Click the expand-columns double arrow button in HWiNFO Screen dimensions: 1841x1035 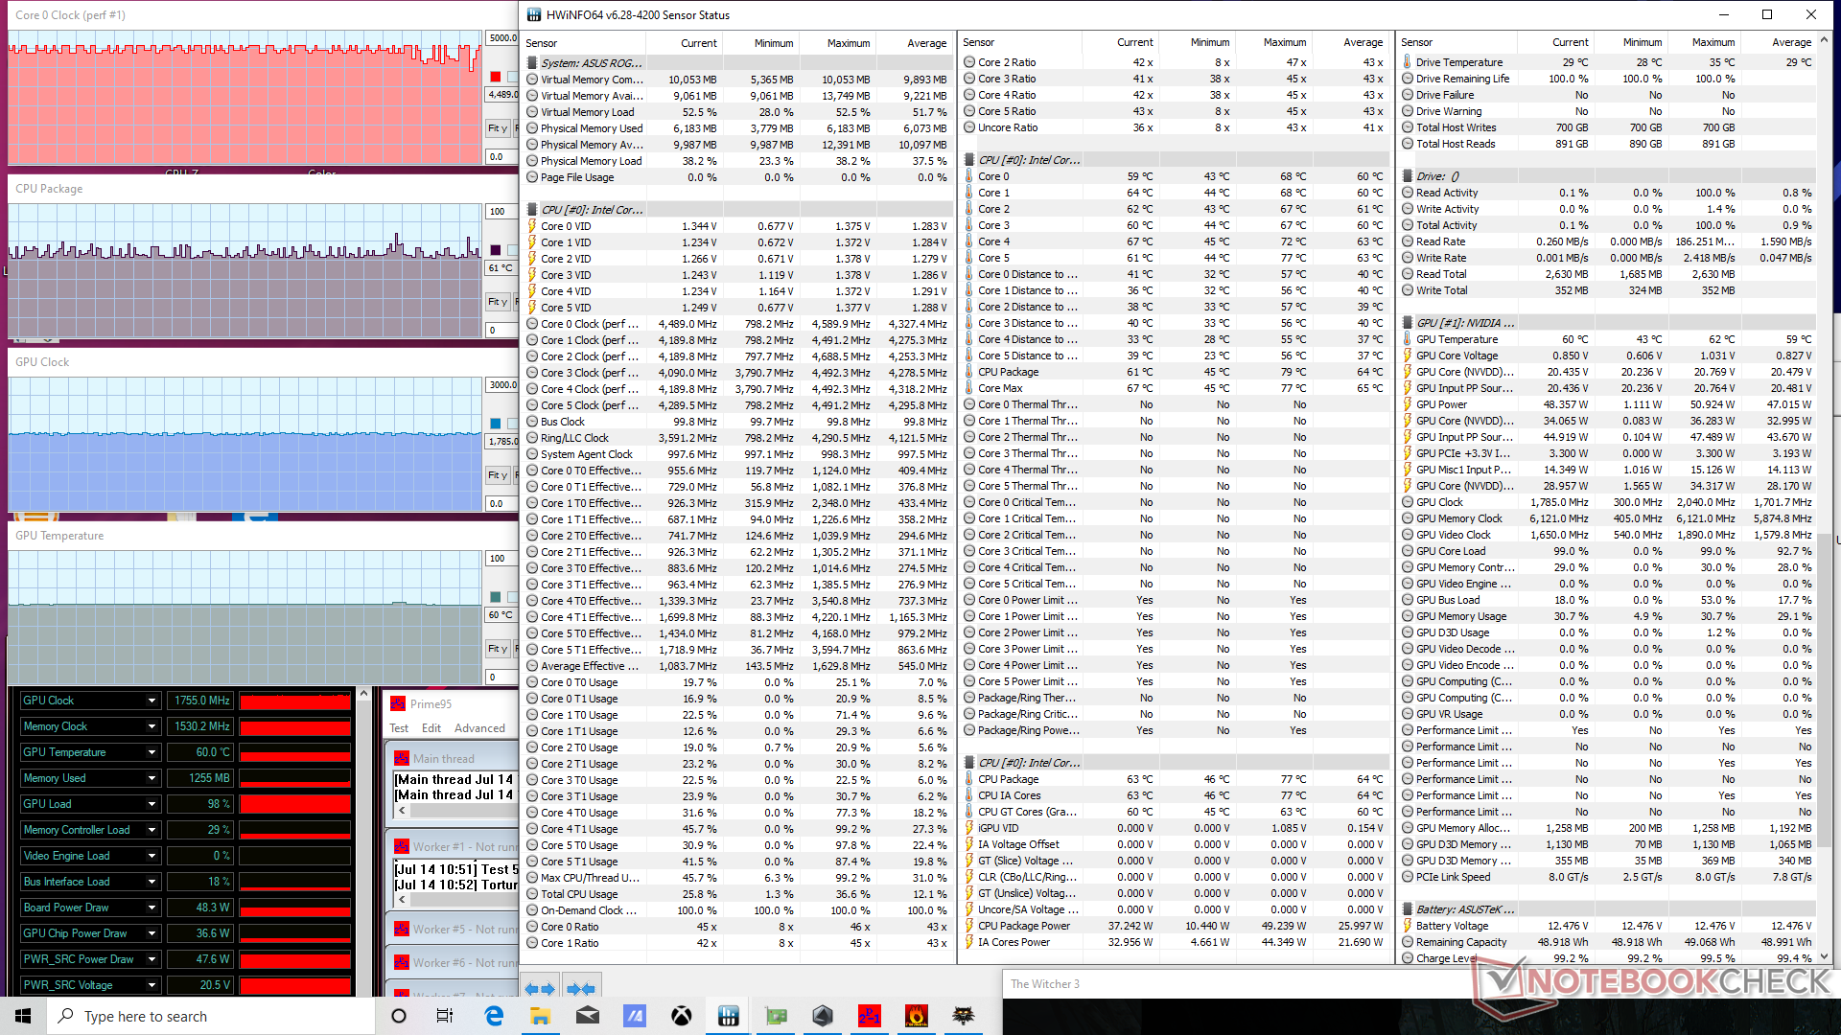[541, 988]
